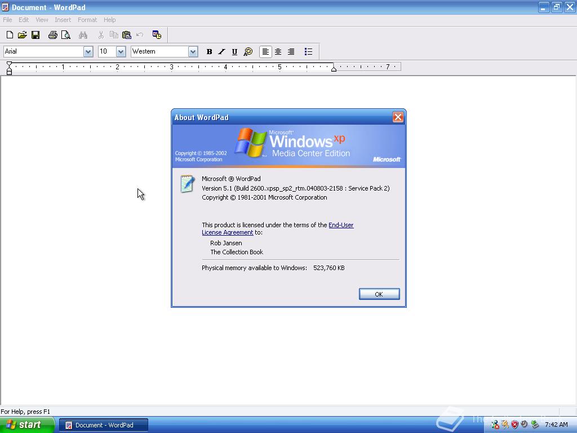Click the 7:42 AM system clock

coord(556,425)
